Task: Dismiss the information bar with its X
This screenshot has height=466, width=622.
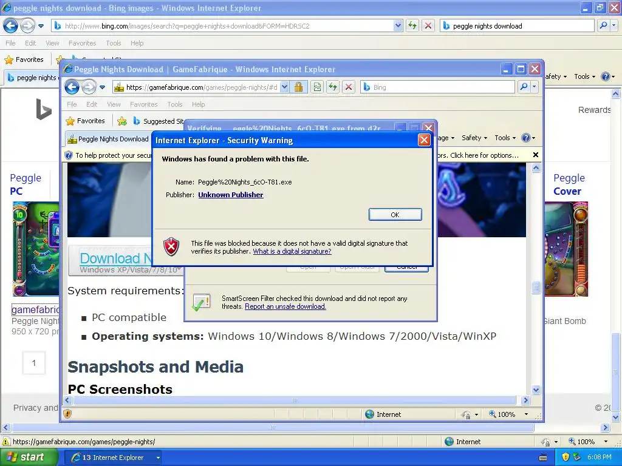Action: pyautogui.click(x=536, y=155)
